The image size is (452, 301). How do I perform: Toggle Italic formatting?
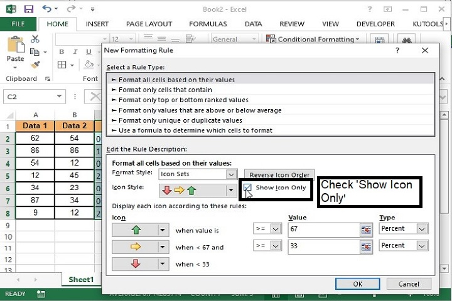(x=75, y=52)
